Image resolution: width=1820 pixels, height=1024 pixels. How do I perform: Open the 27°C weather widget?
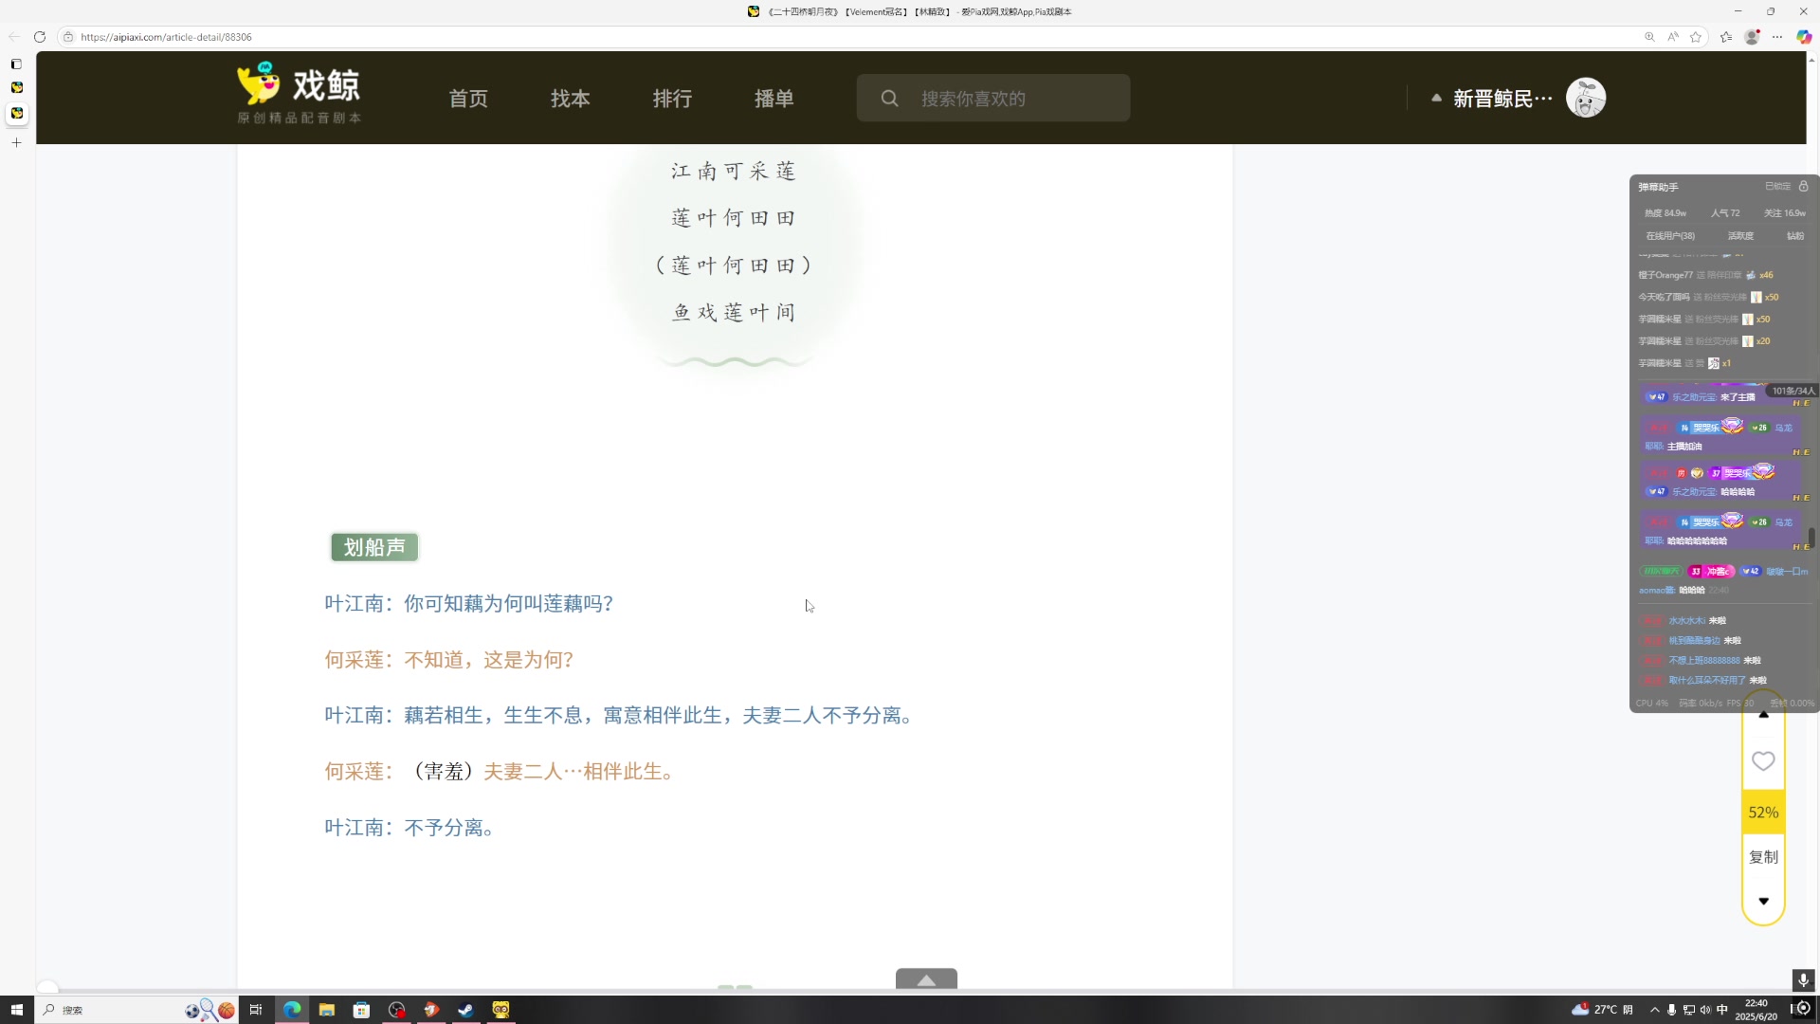pos(1602,1010)
